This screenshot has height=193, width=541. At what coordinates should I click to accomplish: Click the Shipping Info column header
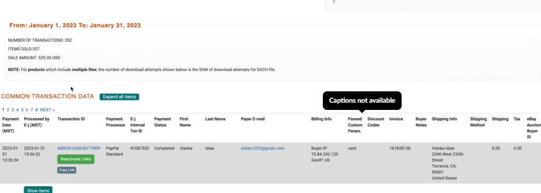tap(445, 119)
